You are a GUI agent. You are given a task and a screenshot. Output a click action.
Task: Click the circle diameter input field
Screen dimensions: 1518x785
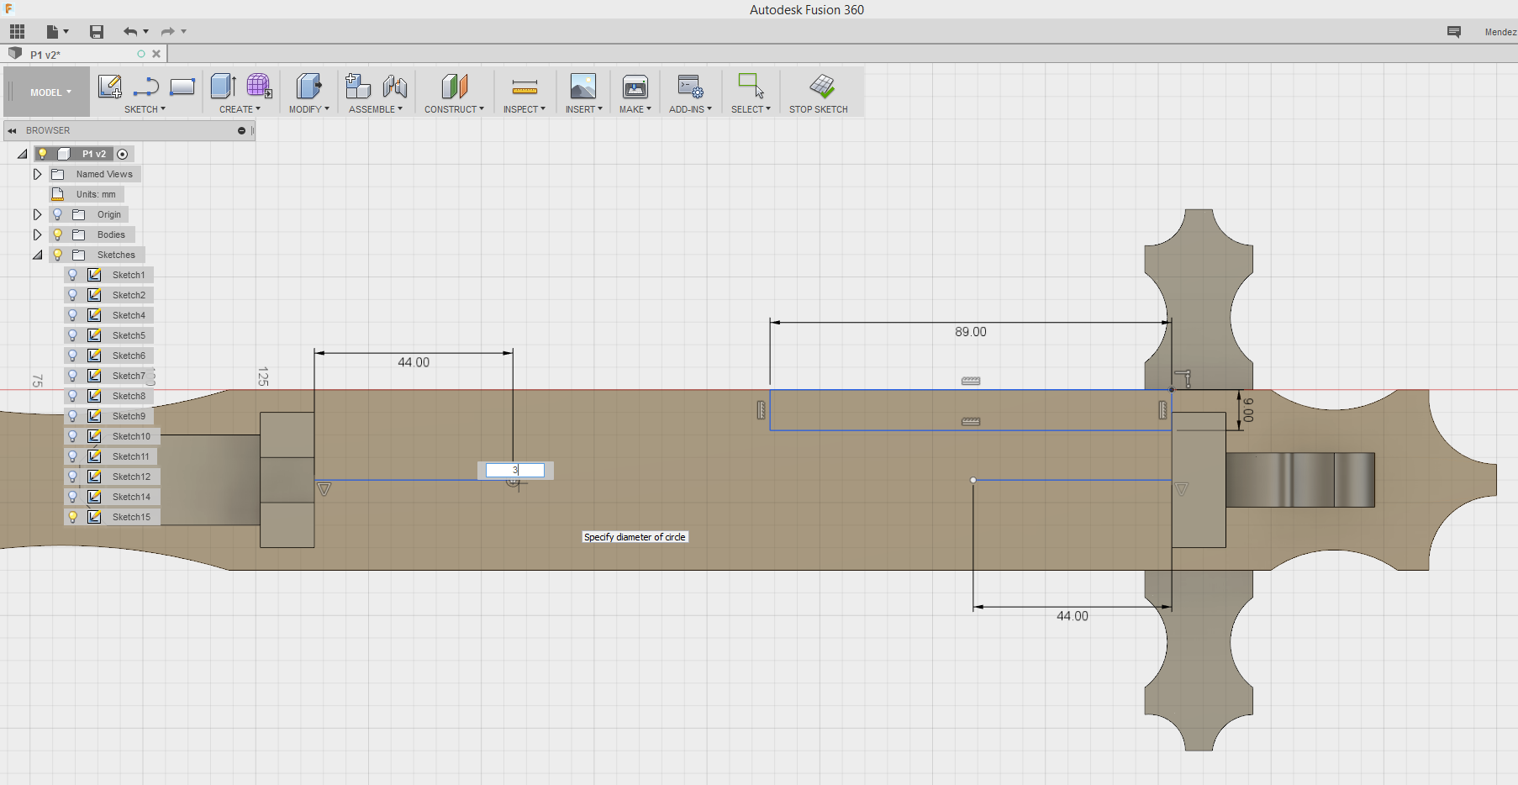(x=515, y=471)
